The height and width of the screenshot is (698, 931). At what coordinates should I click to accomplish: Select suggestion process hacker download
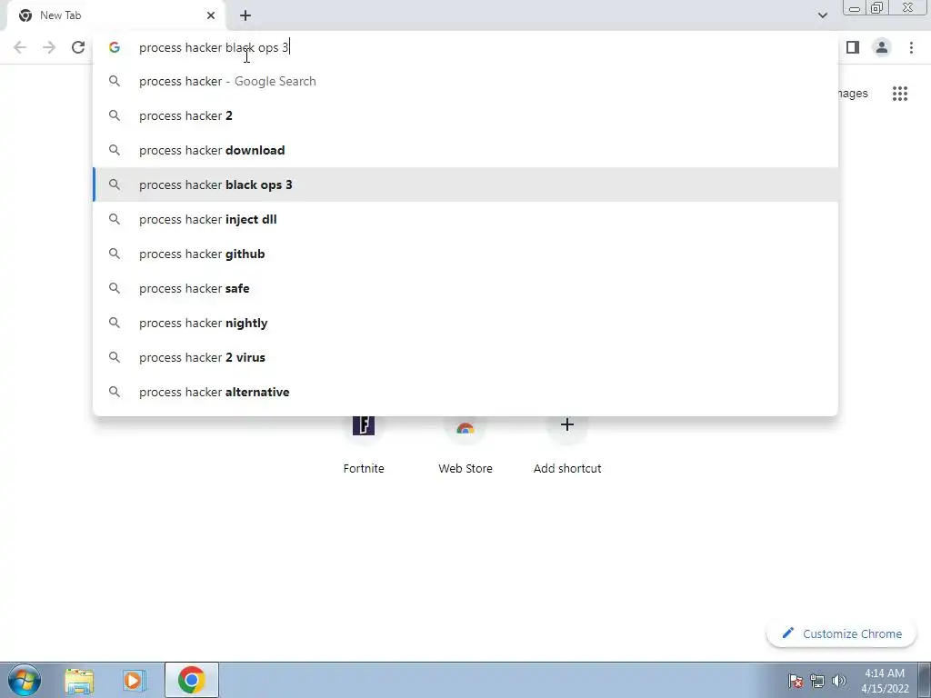click(465, 150)
